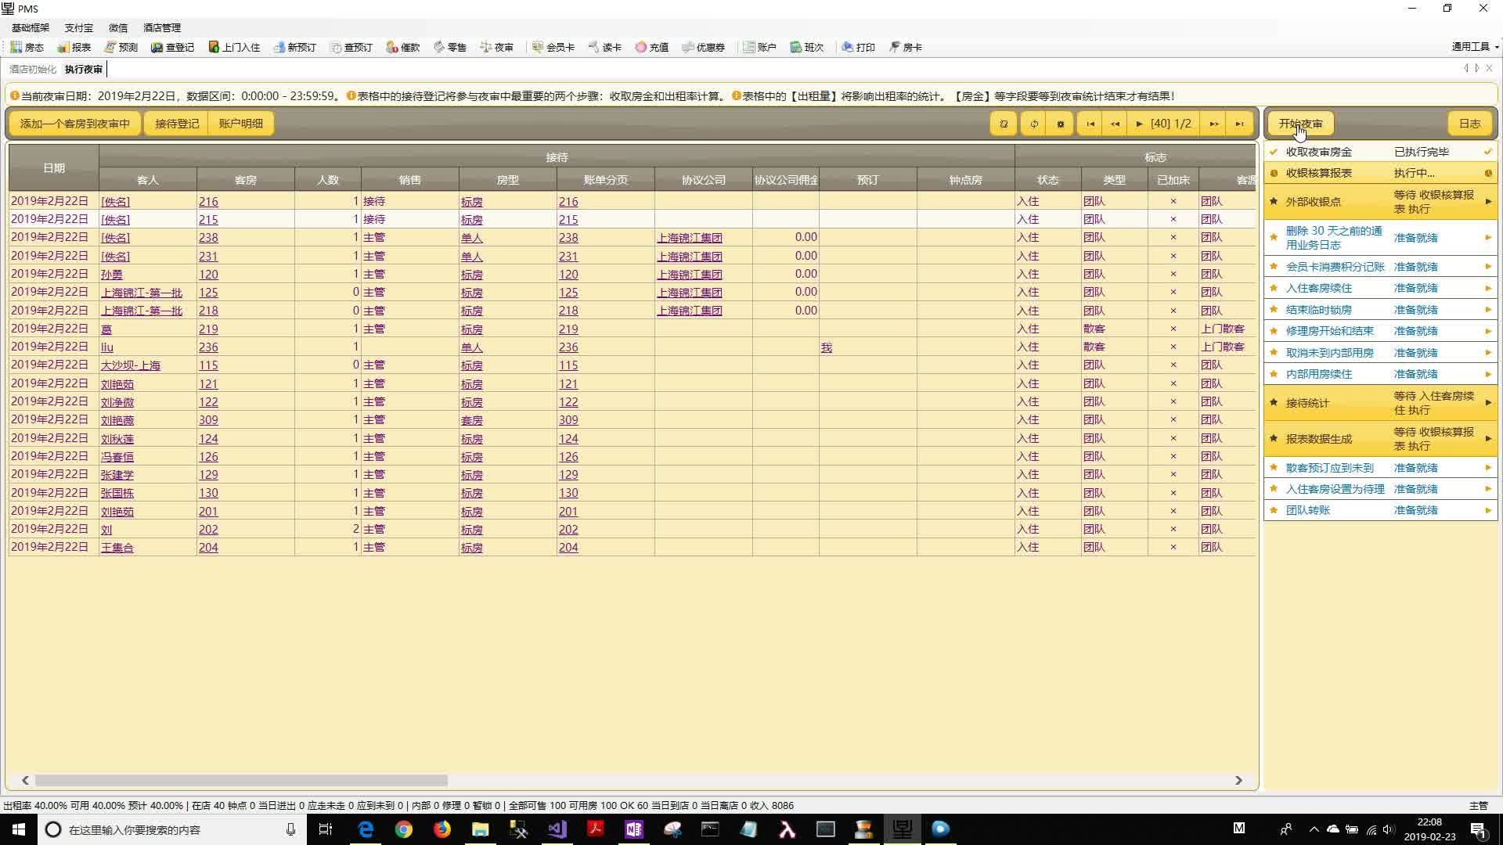
Task: Click the horizontal scrollbar thumb of the table
Action: pos(241,780)
